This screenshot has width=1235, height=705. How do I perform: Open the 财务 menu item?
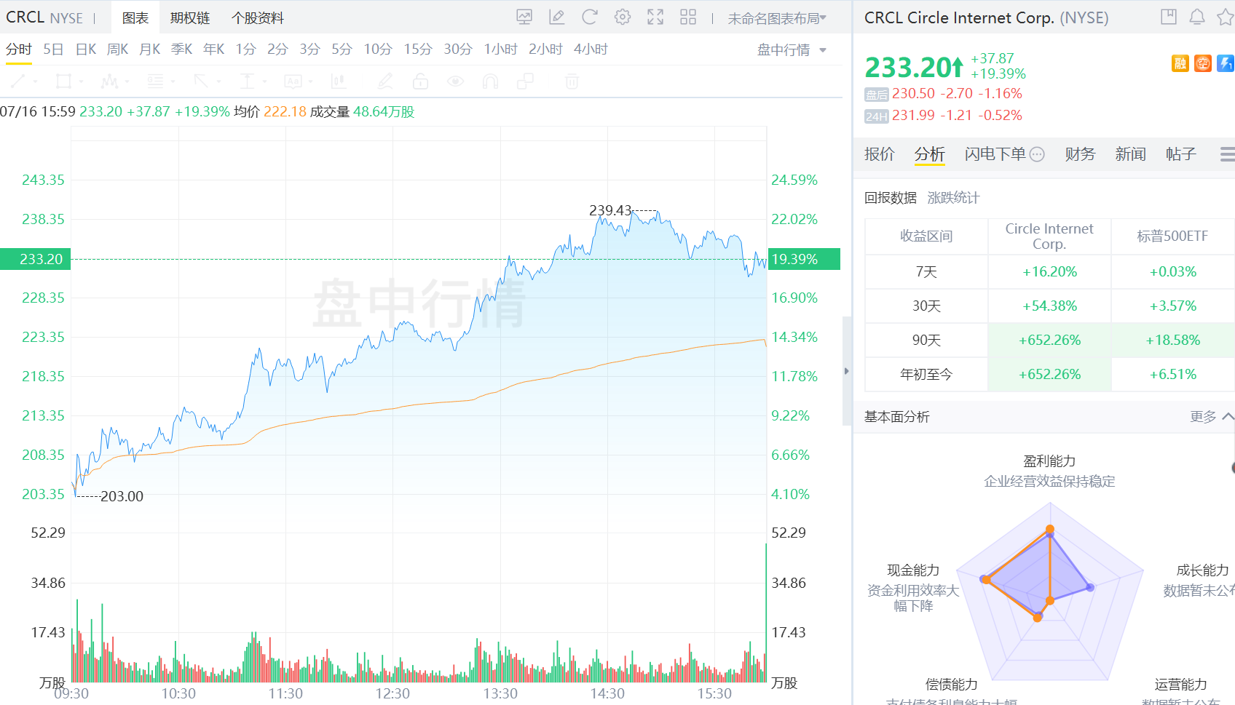(1080, 154)
